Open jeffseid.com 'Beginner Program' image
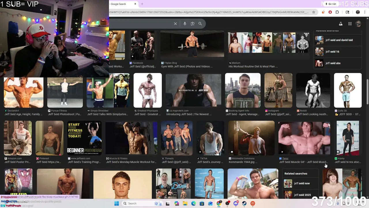This screenshot has height=208, width=369. tap(84, 138)
